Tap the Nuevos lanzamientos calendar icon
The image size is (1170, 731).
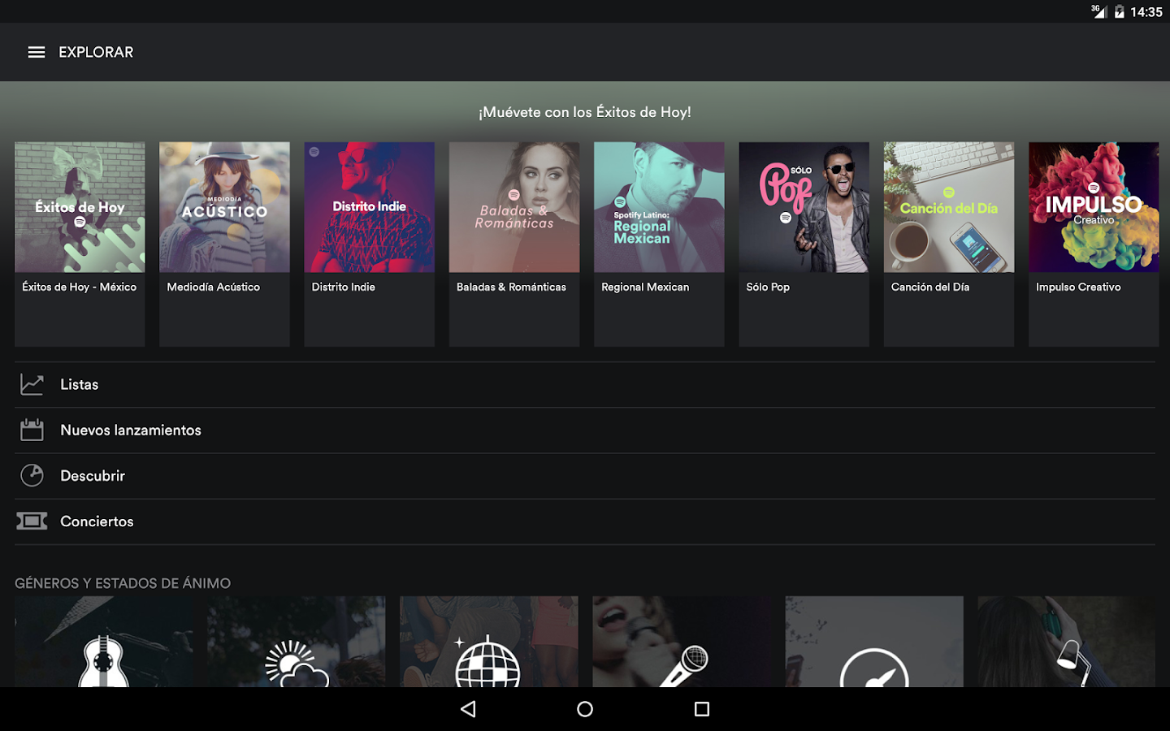tap(32, 430)
